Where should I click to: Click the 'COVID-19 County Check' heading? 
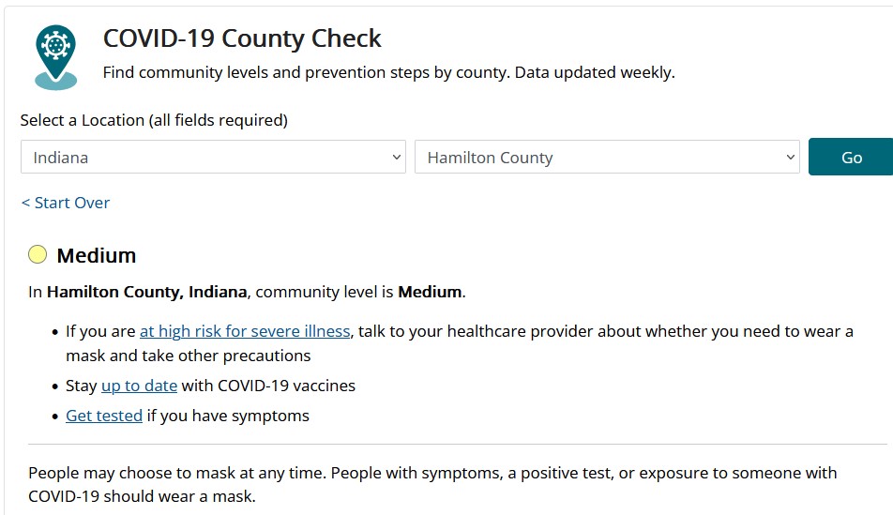(x=242, y=38)
